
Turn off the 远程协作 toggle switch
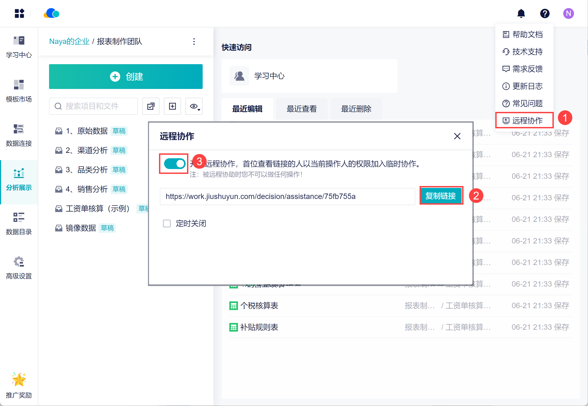click(x=175, y=164)
